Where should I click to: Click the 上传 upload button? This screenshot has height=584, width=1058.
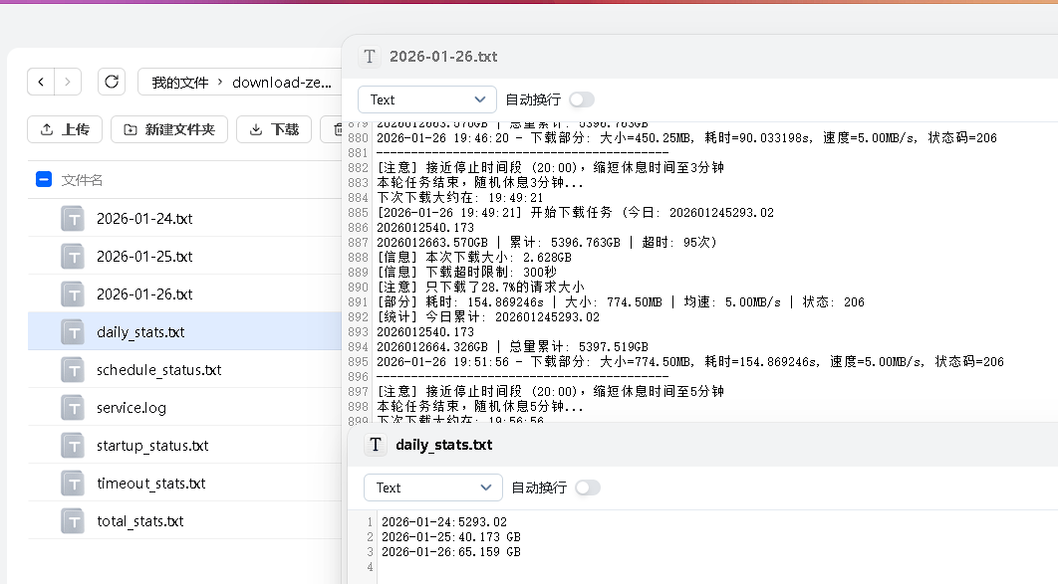65,129
